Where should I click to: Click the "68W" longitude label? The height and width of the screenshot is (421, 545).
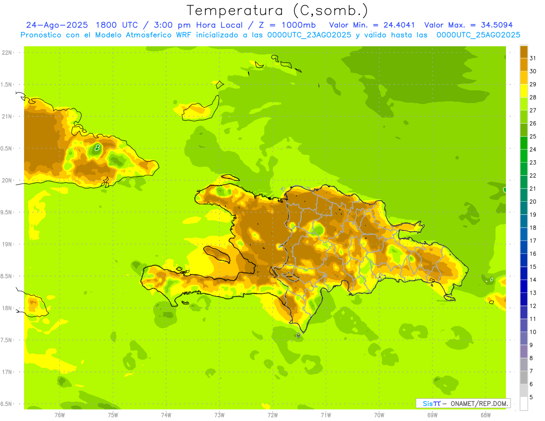tap(486, 415)
